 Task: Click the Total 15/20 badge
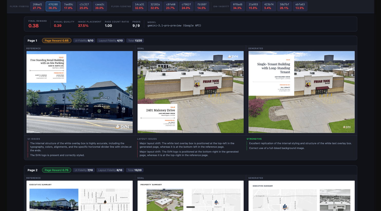pyautogui.click(x=135, y=170)
